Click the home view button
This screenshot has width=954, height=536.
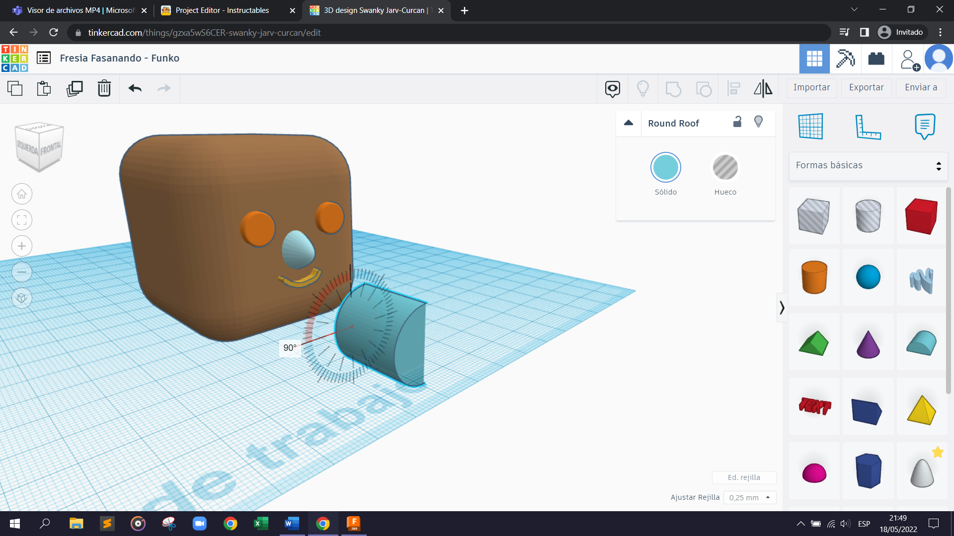point(22,194)
